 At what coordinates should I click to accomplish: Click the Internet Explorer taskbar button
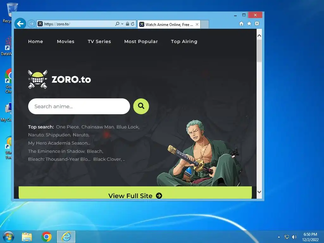(66, 237)
